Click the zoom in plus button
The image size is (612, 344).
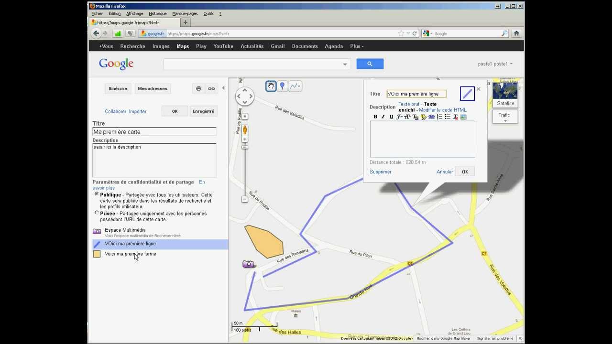click(245, 139)
